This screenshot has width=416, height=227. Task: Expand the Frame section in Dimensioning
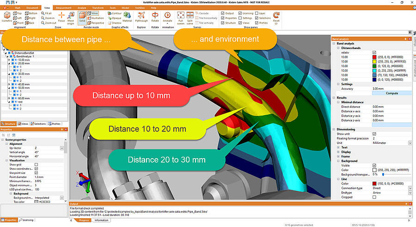point(338,156)
